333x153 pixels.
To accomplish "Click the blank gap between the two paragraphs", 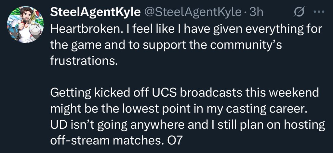I will 163,77.
